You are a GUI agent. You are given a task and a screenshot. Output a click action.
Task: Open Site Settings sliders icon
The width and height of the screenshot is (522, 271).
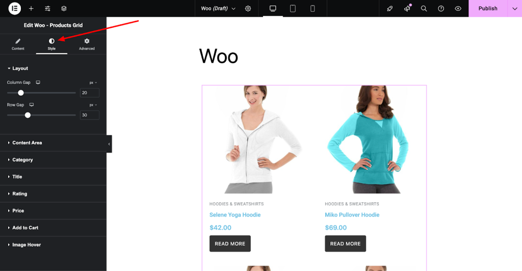47,9
